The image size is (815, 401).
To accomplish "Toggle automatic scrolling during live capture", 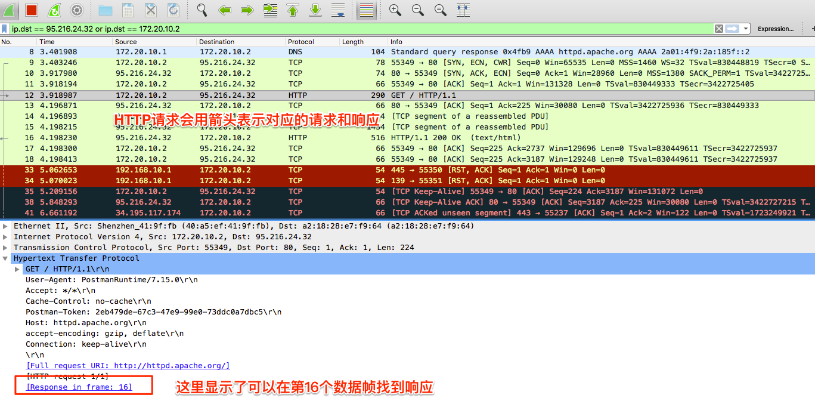I will pos(337,10).
